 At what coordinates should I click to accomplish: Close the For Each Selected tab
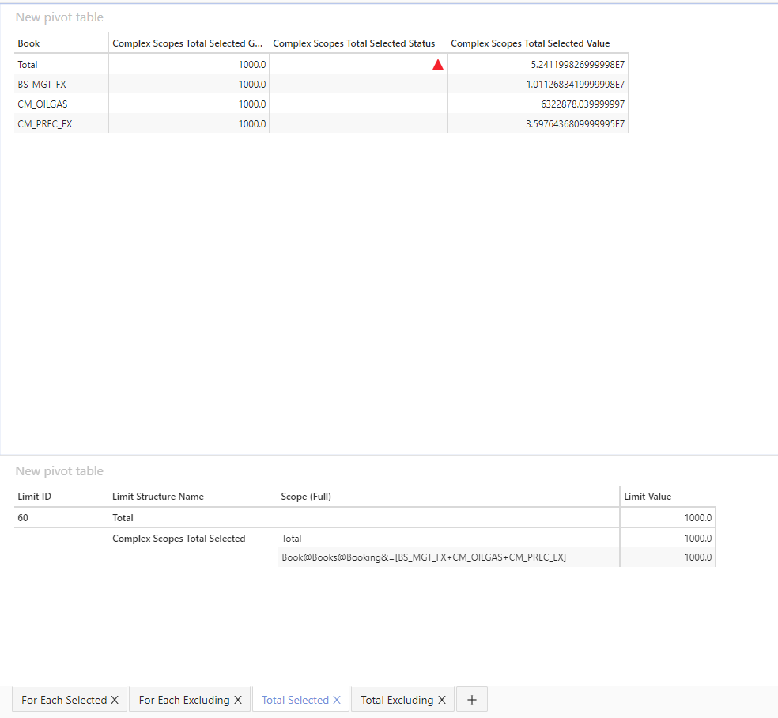point(115,700)
